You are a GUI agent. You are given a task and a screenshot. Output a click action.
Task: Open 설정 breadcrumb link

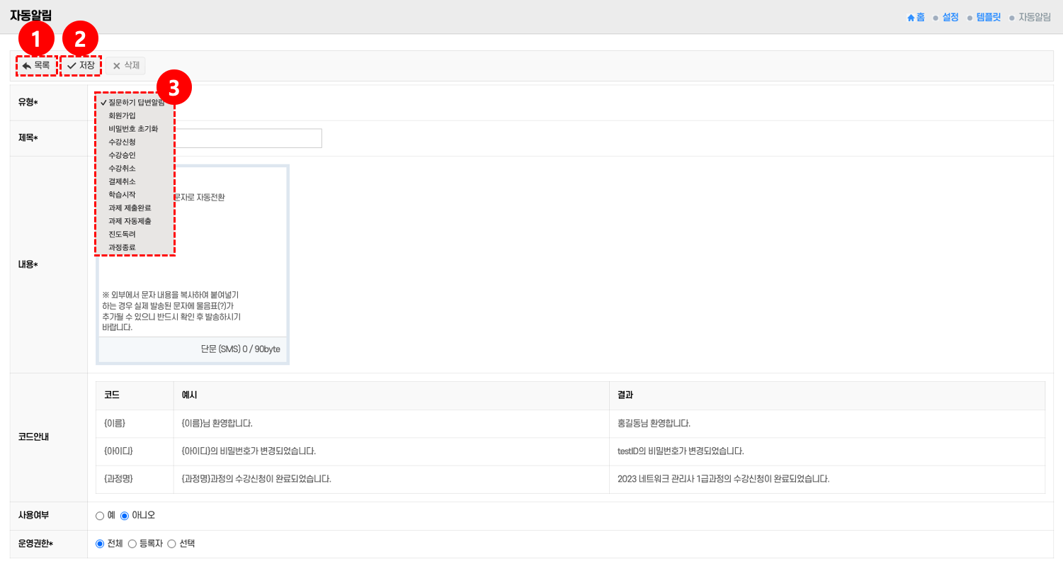click(x=950, y=18)
